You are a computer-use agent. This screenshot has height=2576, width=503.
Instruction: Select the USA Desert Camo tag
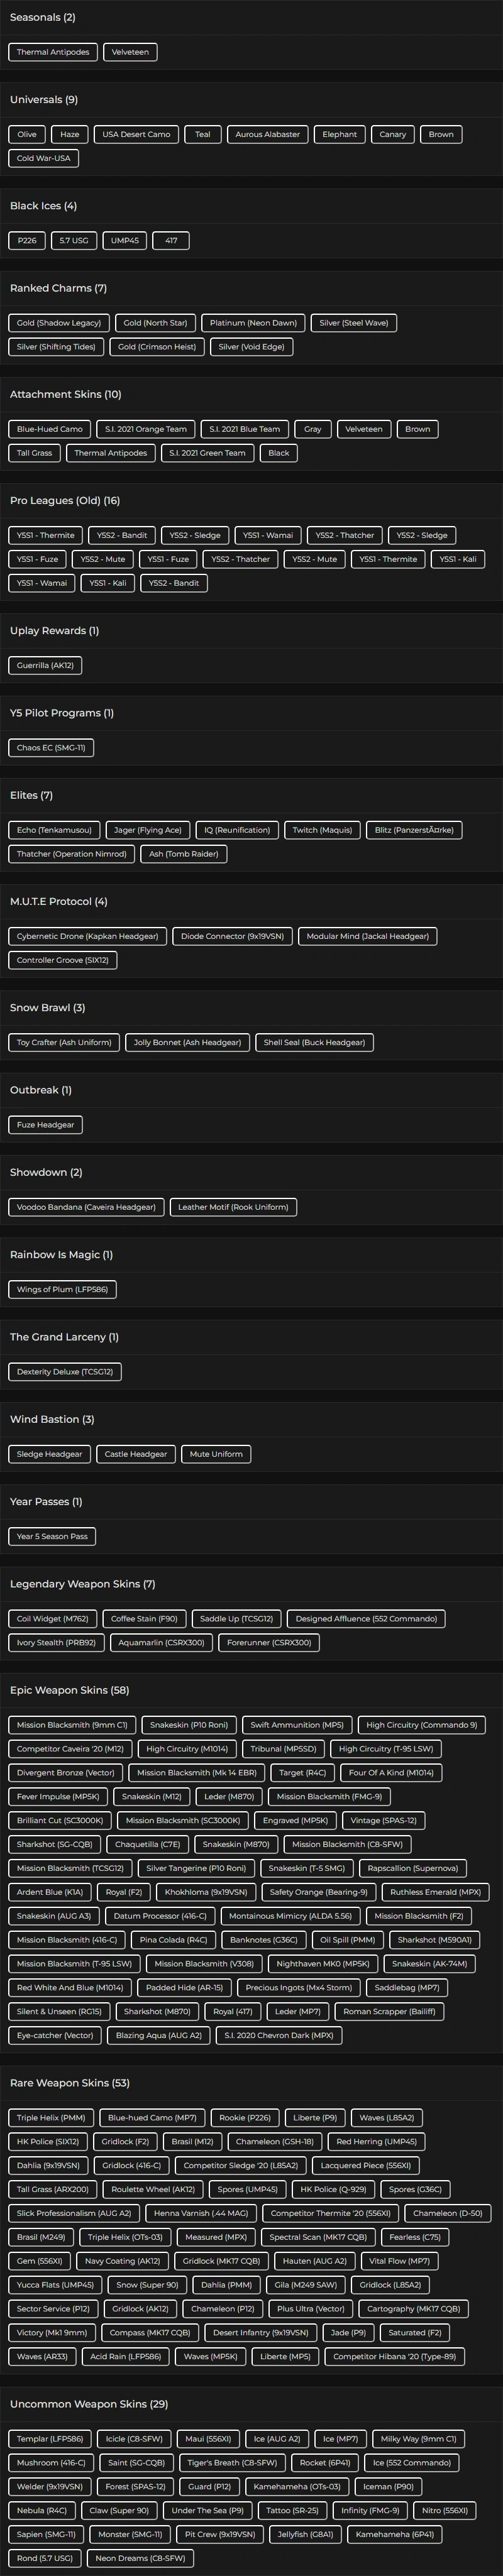(x=136, y=134)
